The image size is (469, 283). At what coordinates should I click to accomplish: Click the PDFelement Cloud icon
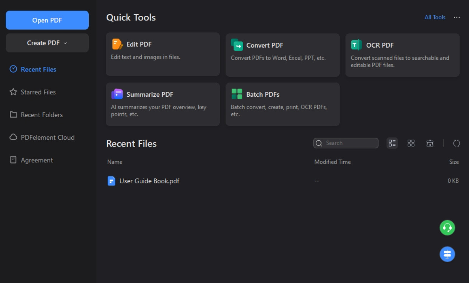[x=13, y=137]
